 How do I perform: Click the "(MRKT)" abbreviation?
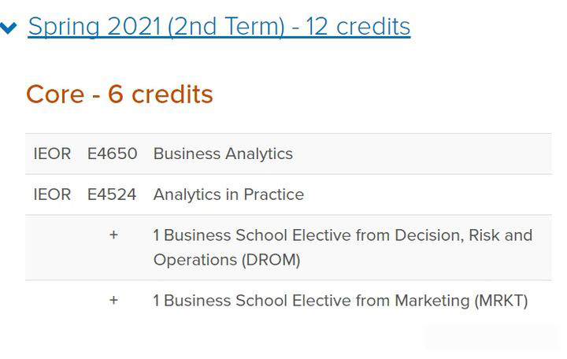501,301
